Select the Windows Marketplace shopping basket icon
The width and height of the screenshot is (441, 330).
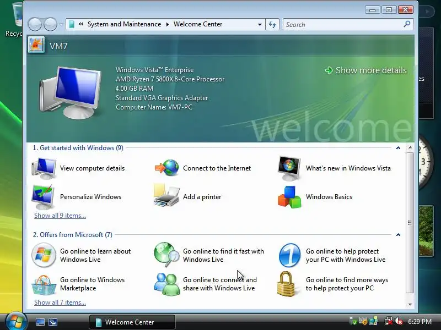44,284
